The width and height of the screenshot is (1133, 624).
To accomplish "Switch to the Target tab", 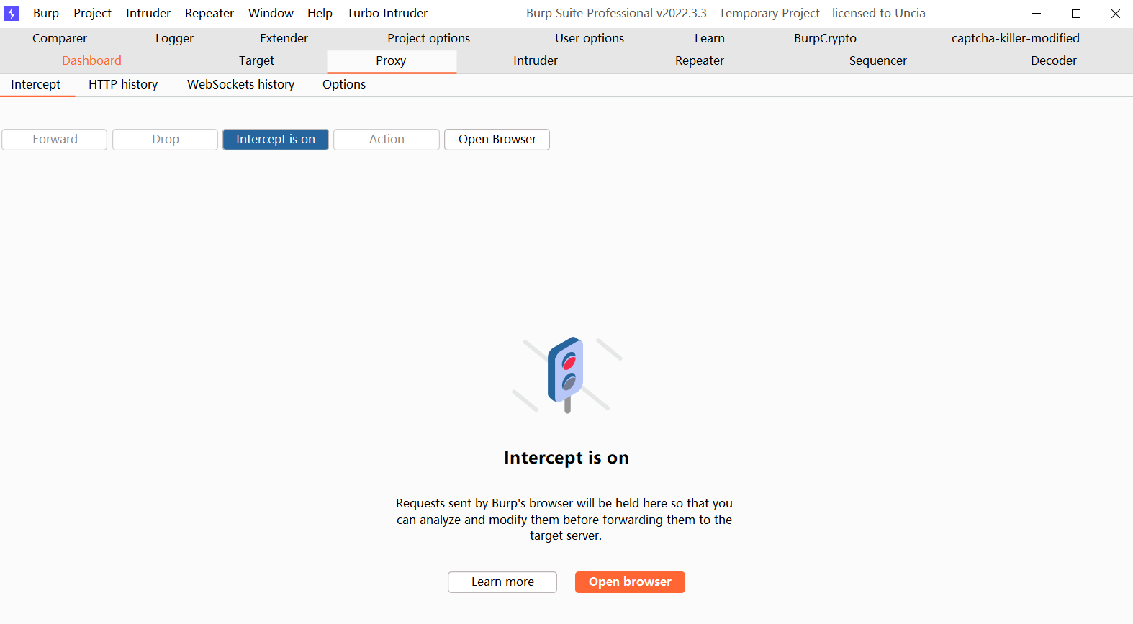I will (256, 60).
